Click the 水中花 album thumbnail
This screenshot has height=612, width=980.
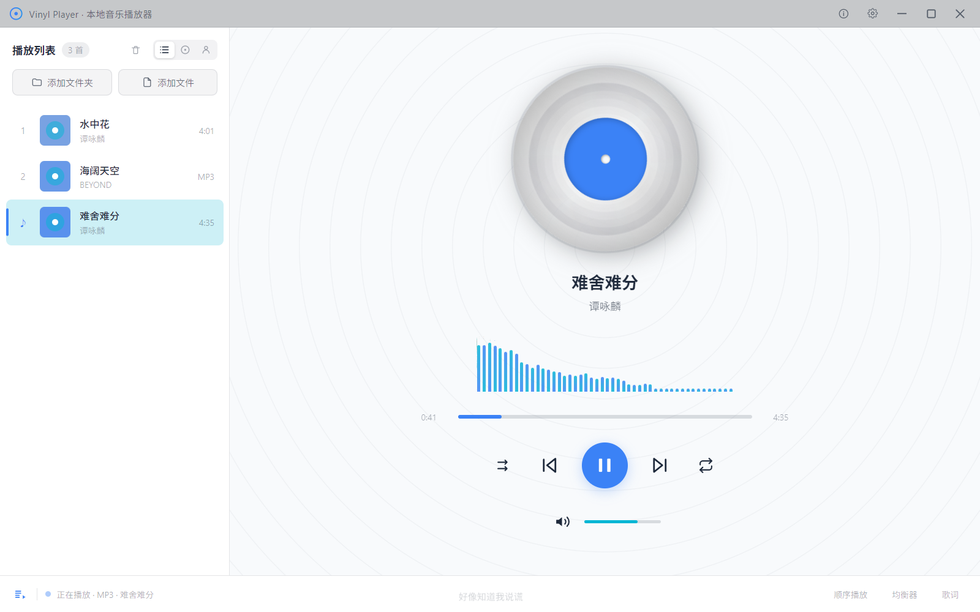pyautogui.click(x=55, y=130)
